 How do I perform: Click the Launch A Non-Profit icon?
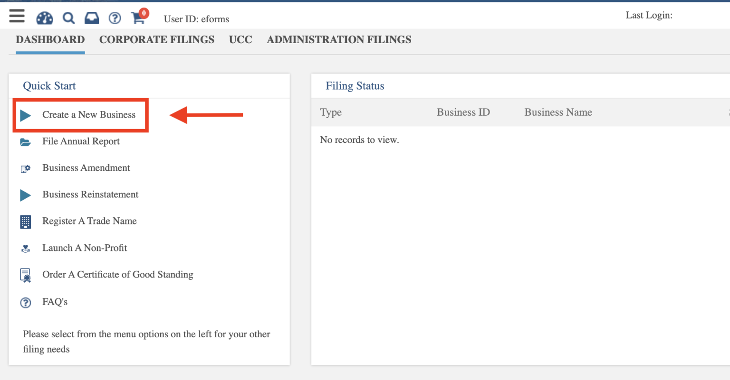26,249
